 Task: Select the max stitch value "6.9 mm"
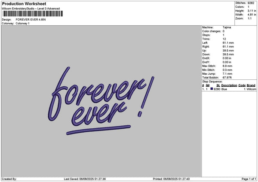pos(227,66)
